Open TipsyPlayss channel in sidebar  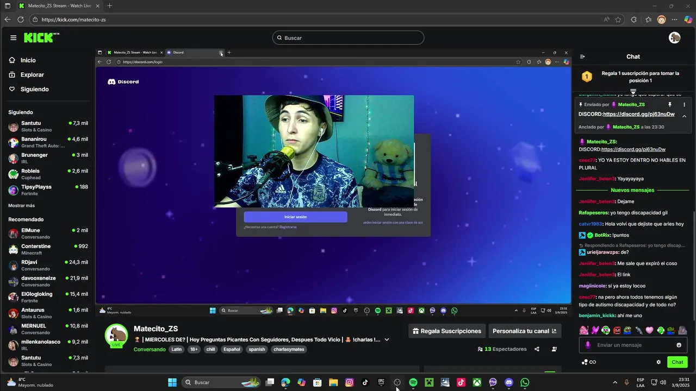[x=48, y=190]
